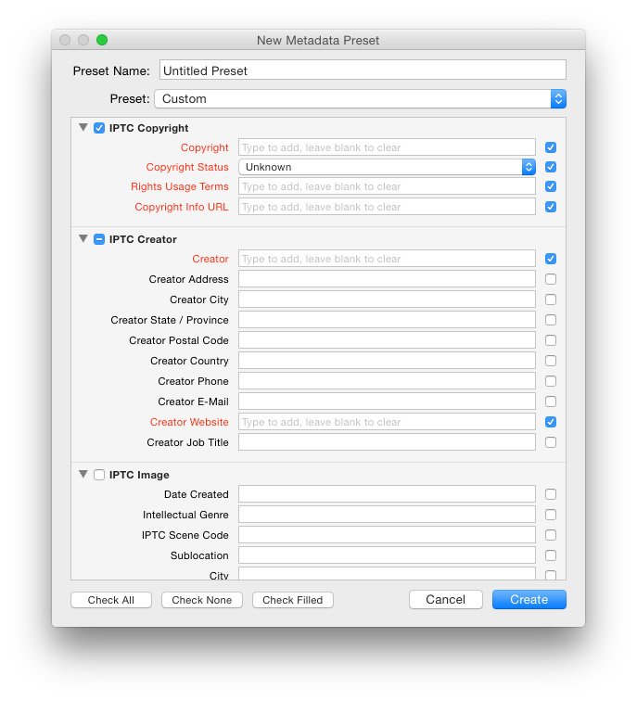
Task: Uncheck the IPTC Copyright group checkbox
Action: click(x=99, y=128)
